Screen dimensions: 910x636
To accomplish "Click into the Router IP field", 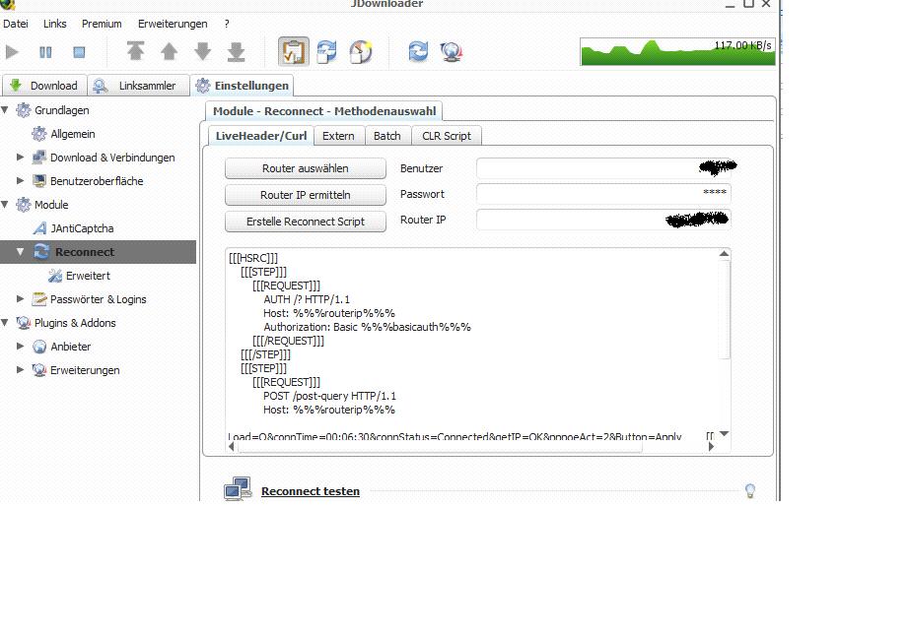I will 603,220.
